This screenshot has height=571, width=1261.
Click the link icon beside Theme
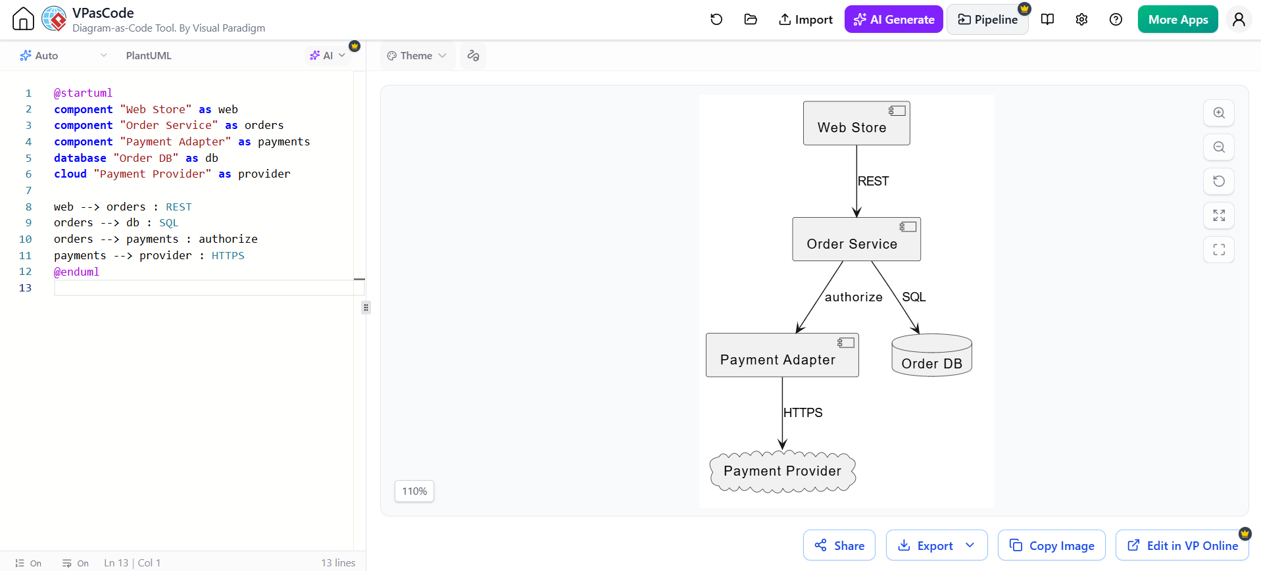tap(473, 55)
